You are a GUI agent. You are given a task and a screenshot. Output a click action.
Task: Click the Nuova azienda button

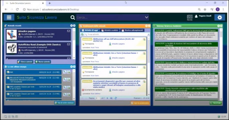pyautogui.click(x=43, y=62)
